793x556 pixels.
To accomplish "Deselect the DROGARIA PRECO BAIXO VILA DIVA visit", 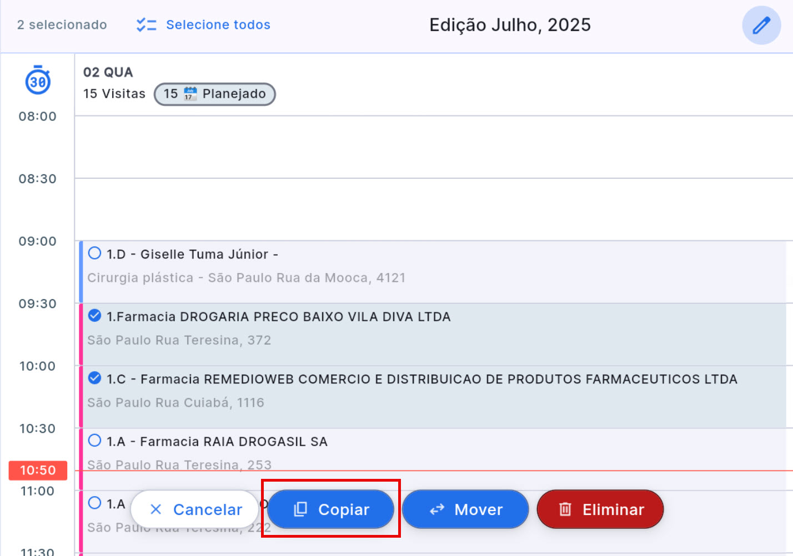I will 93,315.
